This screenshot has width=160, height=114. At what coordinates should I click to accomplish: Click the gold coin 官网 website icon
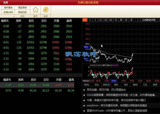[x=46, y=10]
